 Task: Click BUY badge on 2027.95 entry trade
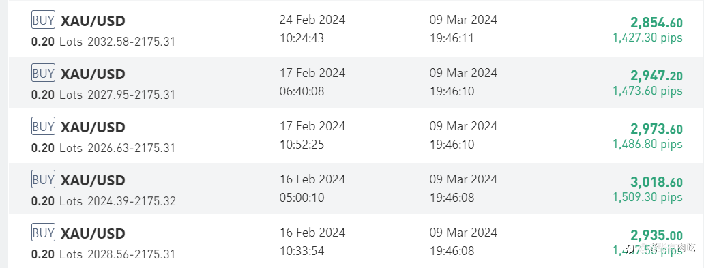[43, 73]
